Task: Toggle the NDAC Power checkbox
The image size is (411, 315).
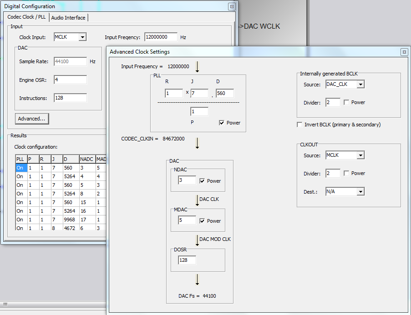Action: point(202,181)
